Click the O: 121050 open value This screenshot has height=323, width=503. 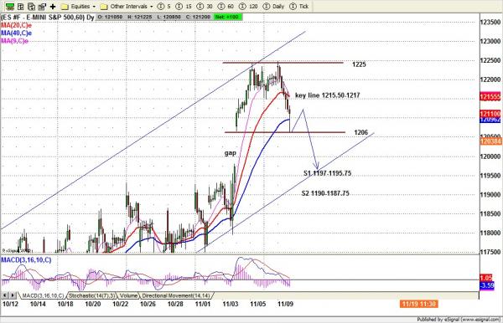(x=110, y=17)
